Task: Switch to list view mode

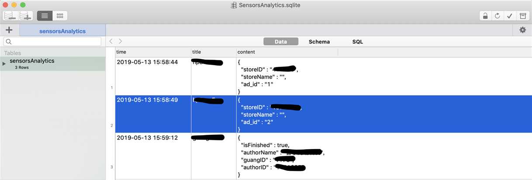Action: point(45,16)
